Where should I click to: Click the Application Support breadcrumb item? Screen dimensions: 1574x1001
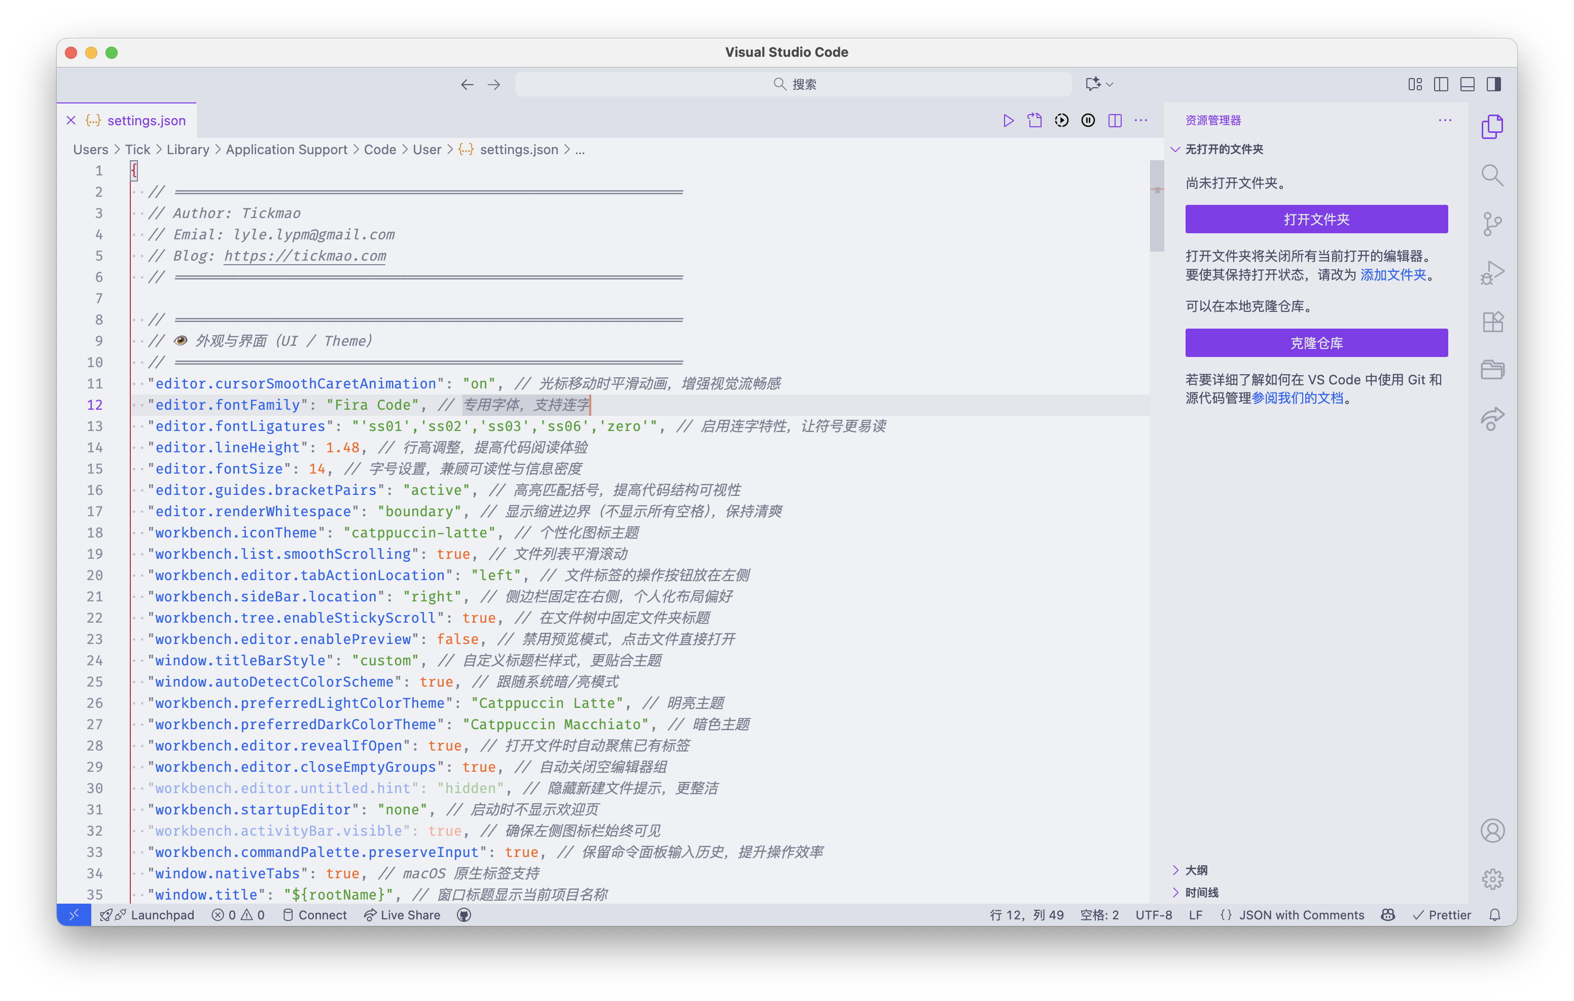point(287,149)
